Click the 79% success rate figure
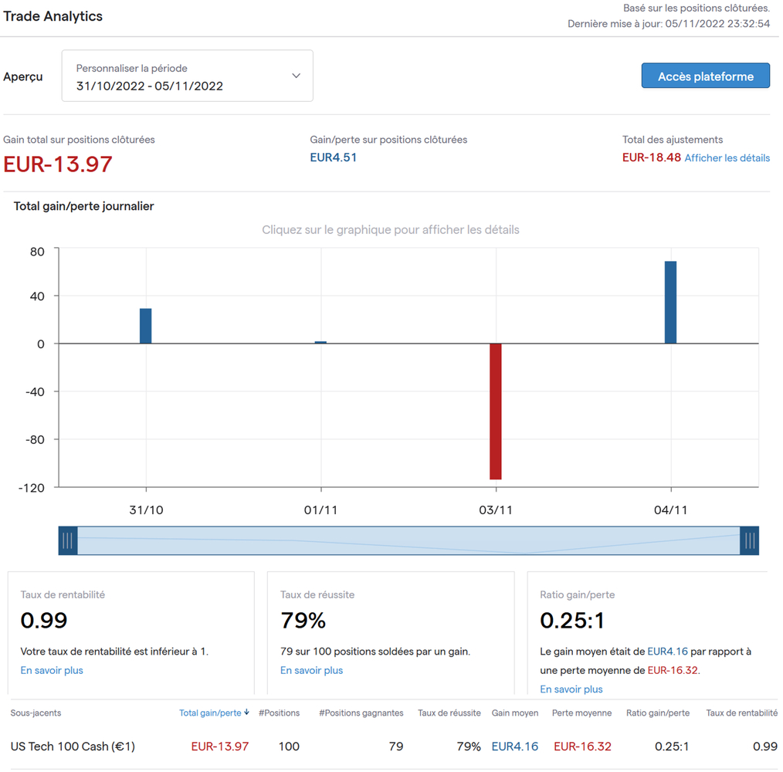Image resolution: width=783 pixels, height=772 pixels. click(303, 621)
